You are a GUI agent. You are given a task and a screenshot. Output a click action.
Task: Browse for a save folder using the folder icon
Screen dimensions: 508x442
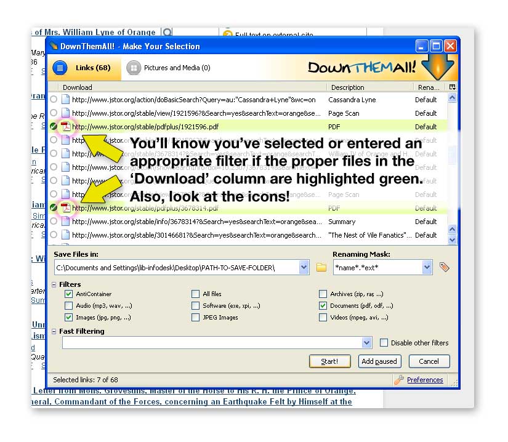pos(321,267)
